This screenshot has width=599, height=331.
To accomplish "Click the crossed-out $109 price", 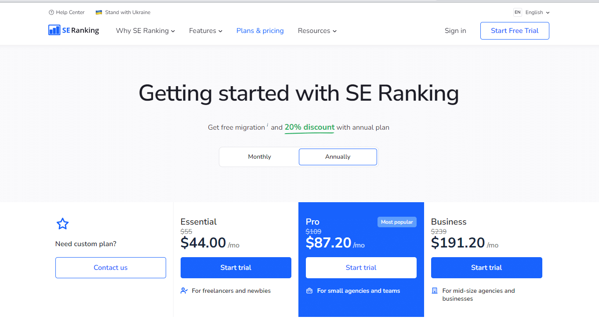I will pos(313,232).
